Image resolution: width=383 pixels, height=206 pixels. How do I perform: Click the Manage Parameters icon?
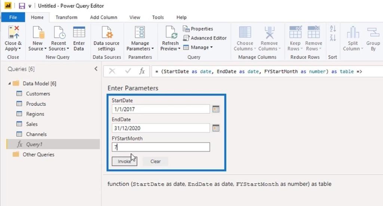coord(140,32)
